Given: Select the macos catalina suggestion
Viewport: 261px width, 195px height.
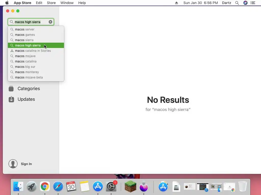Looking at the screenshot, I should [x=36, y=61].
